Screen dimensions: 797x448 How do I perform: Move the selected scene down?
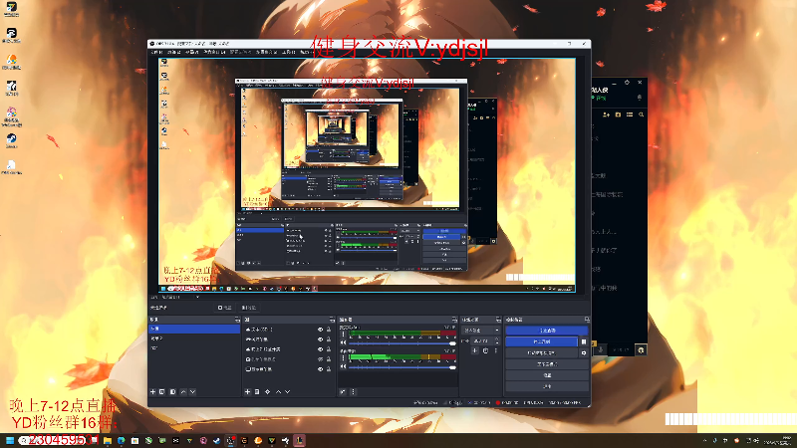point(192,391)
